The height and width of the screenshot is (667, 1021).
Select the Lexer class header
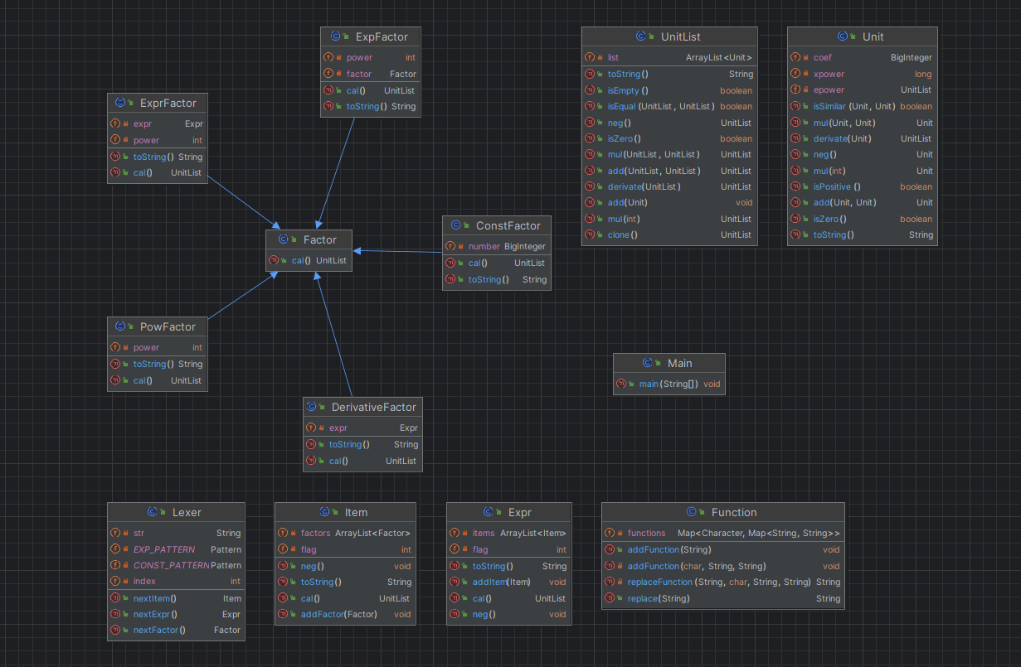[x=177, y=512]
